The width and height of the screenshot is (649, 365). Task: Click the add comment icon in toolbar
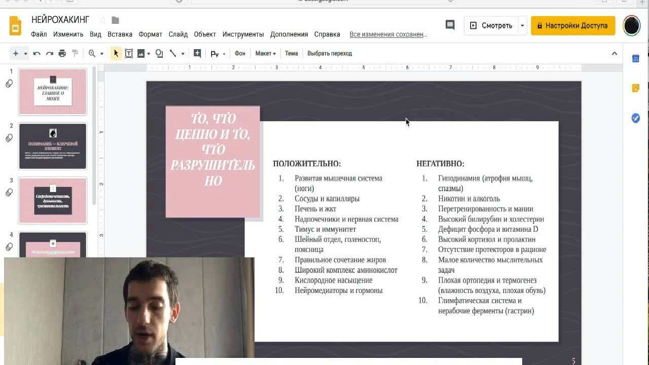click(197, 53)
